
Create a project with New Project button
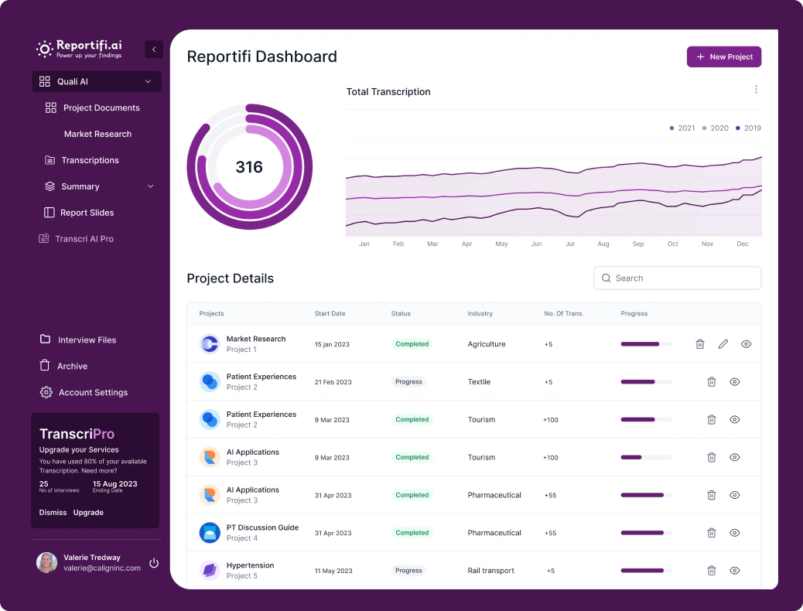click(724, 57)
